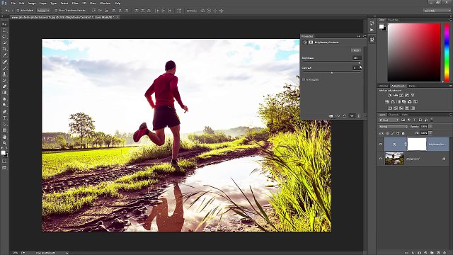
Task: Select the Blur tool
Action: tap(4, 99)
